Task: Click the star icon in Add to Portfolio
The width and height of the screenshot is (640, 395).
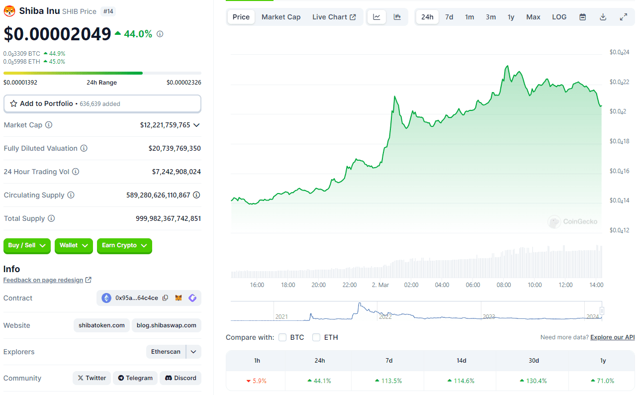Action: click(13, 103)
